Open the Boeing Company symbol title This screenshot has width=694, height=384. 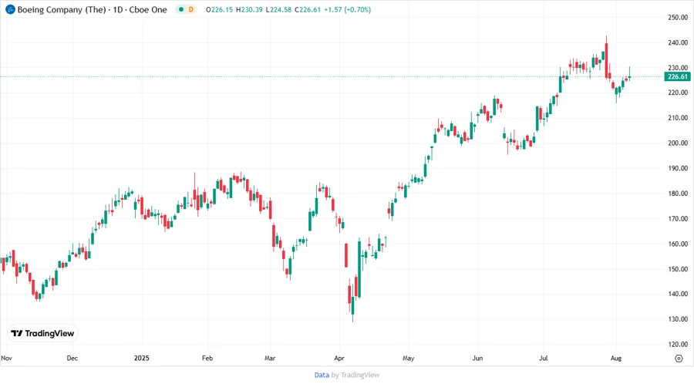62,9
